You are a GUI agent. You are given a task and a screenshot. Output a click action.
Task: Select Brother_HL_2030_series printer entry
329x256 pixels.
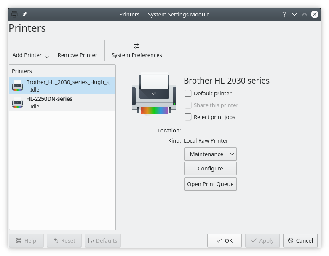tap(67, 82)
